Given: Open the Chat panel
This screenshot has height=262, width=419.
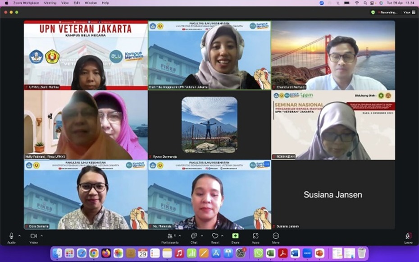Looking at the screenshot, I should click(193, 236).
